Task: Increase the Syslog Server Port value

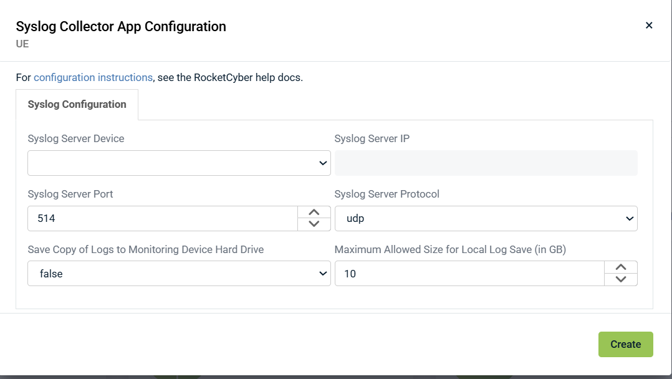Action: 314,213
